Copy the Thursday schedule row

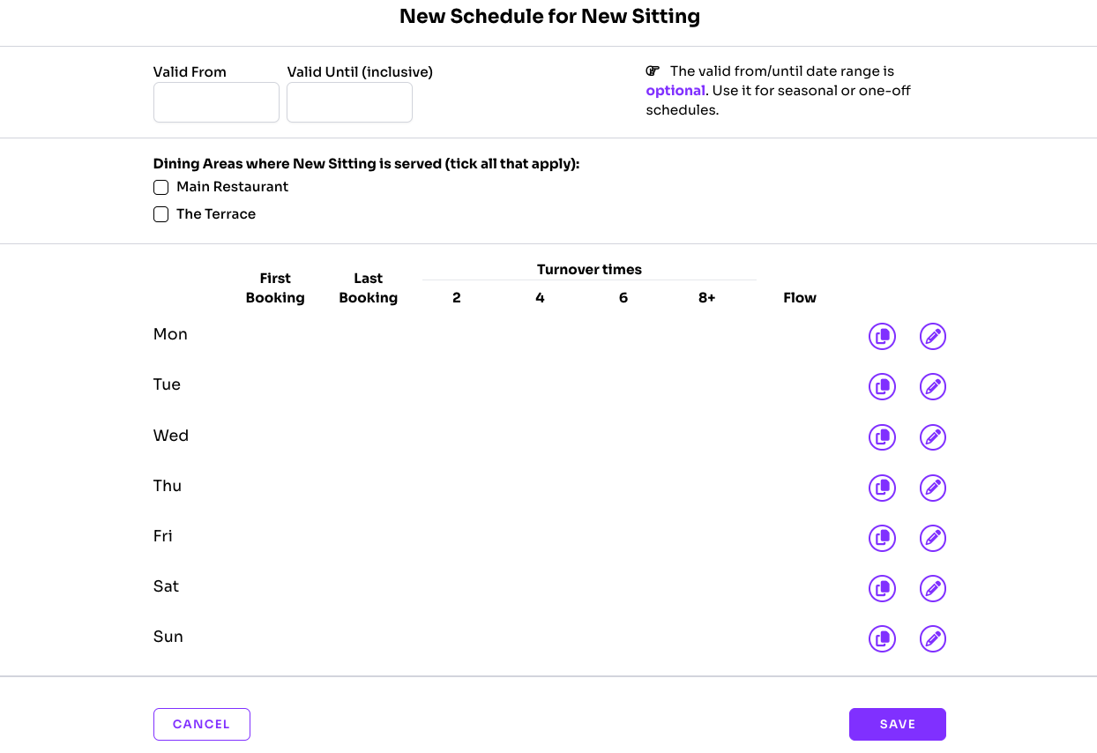[x=882, y=488]
